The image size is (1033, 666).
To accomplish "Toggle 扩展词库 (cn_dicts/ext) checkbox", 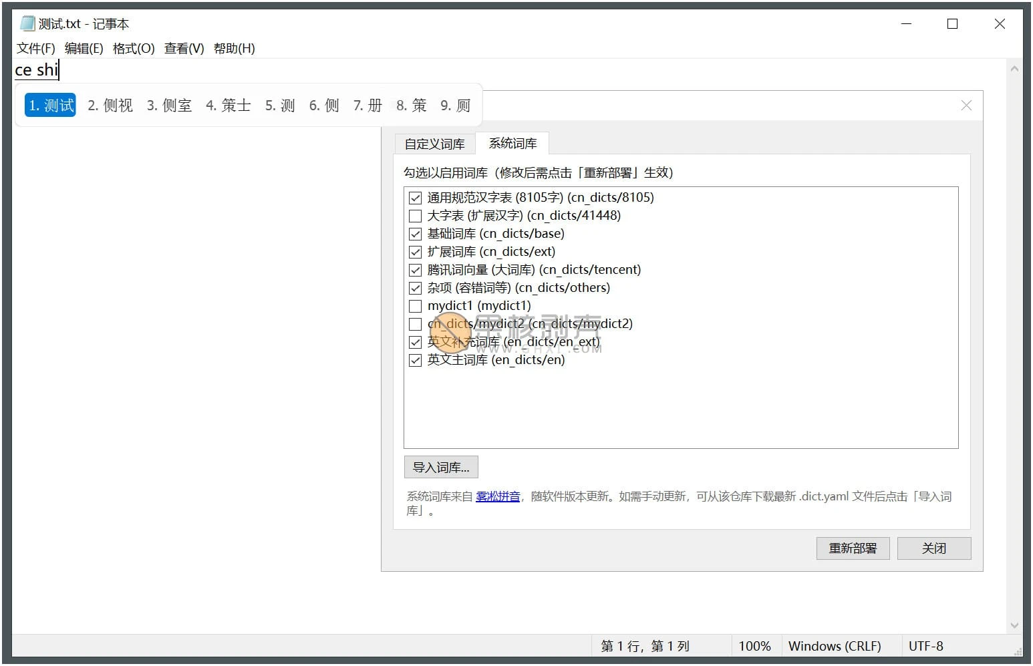I will [415, 252].
